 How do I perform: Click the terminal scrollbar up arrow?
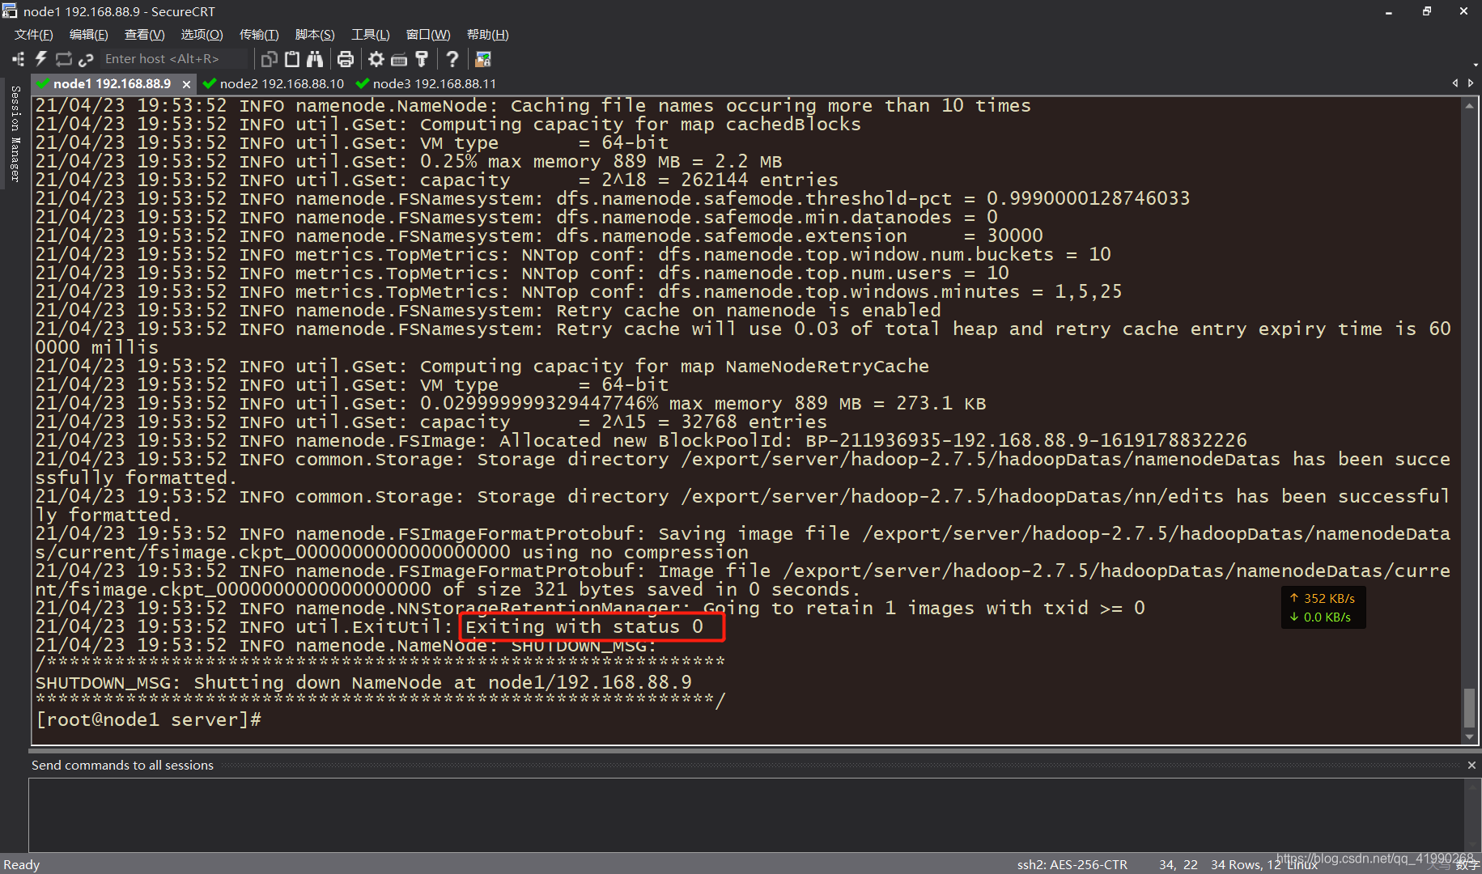(x=1470, y=106)
